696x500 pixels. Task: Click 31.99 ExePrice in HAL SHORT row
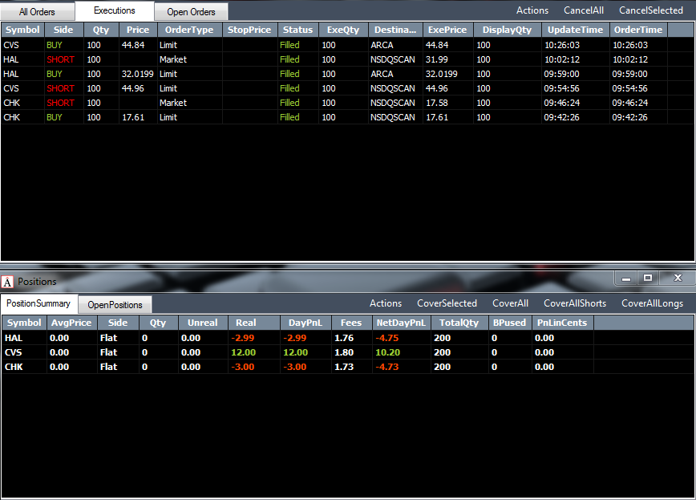pos(437,59)
